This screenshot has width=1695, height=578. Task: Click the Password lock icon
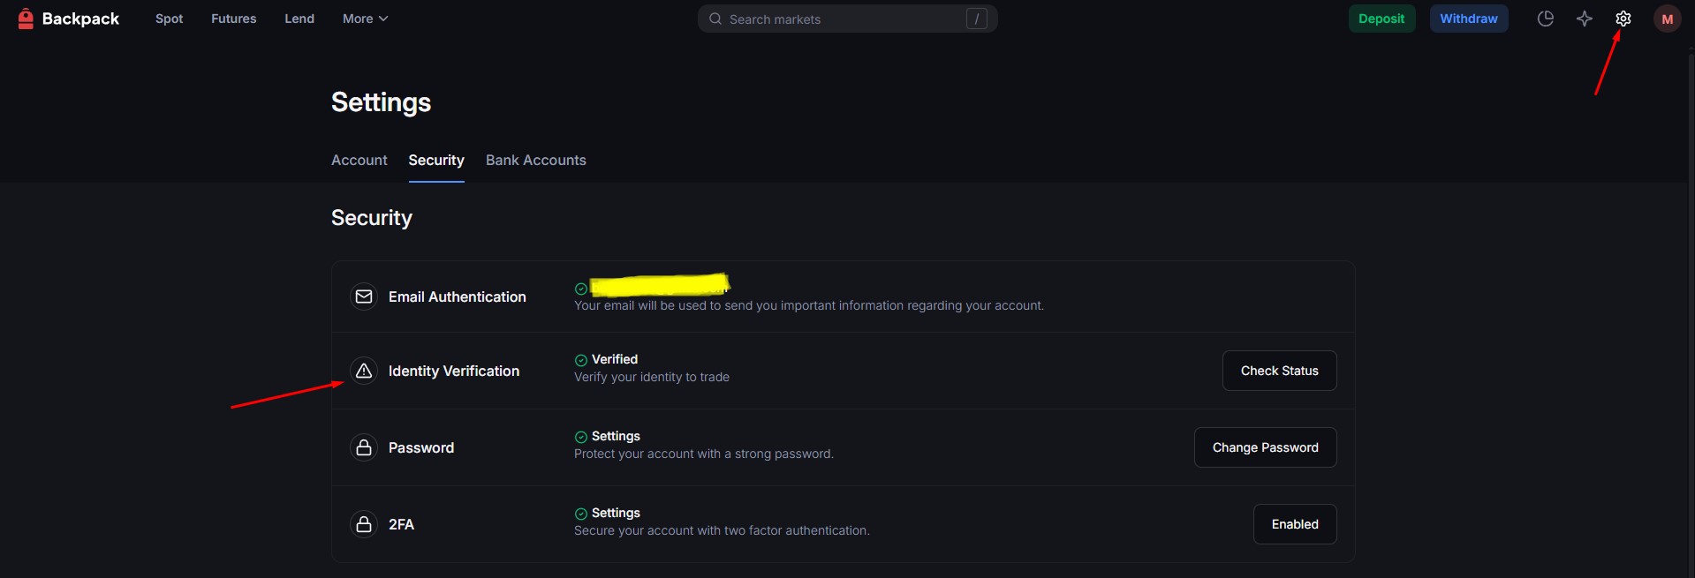(364, 447)
